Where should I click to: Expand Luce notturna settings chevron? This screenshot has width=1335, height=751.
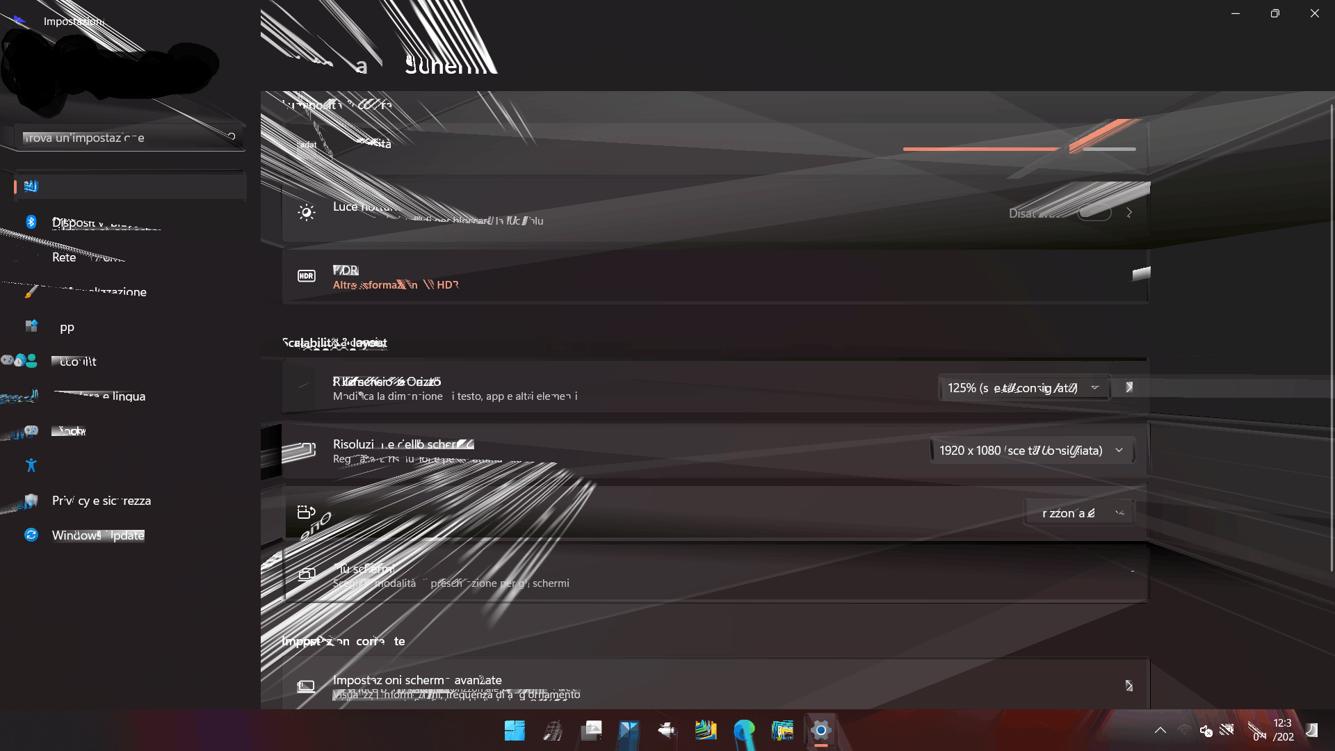[x=1129, y=213]
